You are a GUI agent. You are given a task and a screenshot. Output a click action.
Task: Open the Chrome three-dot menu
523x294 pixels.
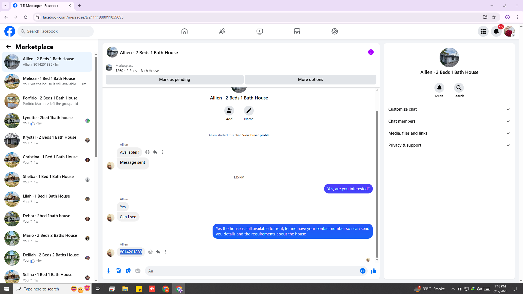pos(517,17)
